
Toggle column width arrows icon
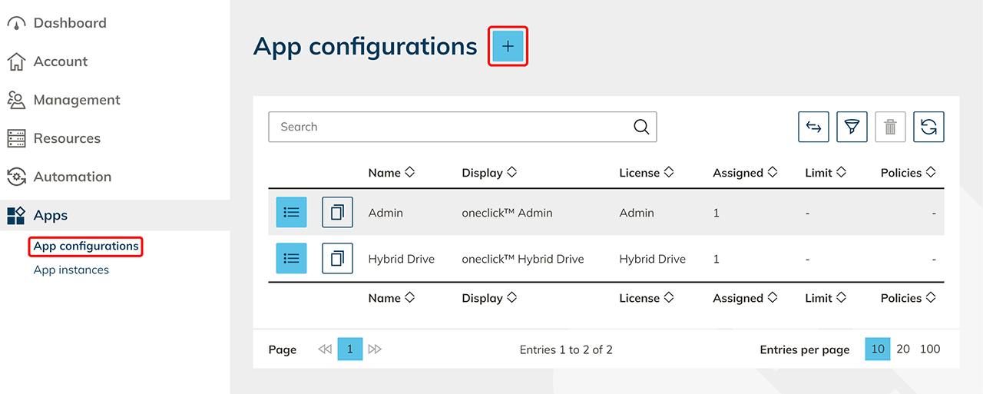pyautogui.click(x=813, y=127)
